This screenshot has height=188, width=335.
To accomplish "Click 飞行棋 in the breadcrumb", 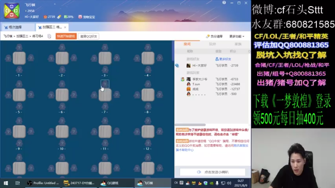I will tap(8, 36).
